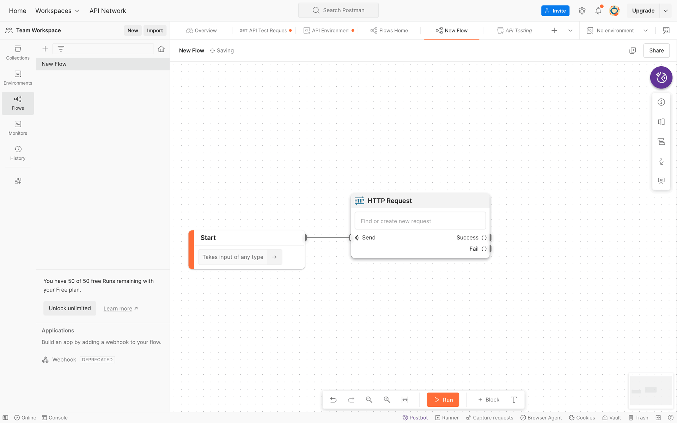
Task: Open the flow scenarios panel icon
Action: point(661,141)
